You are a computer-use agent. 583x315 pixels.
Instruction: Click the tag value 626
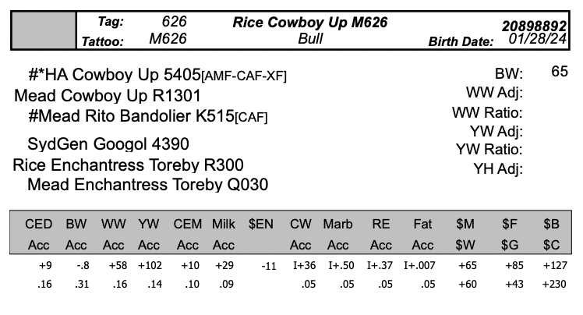(174, 23)
